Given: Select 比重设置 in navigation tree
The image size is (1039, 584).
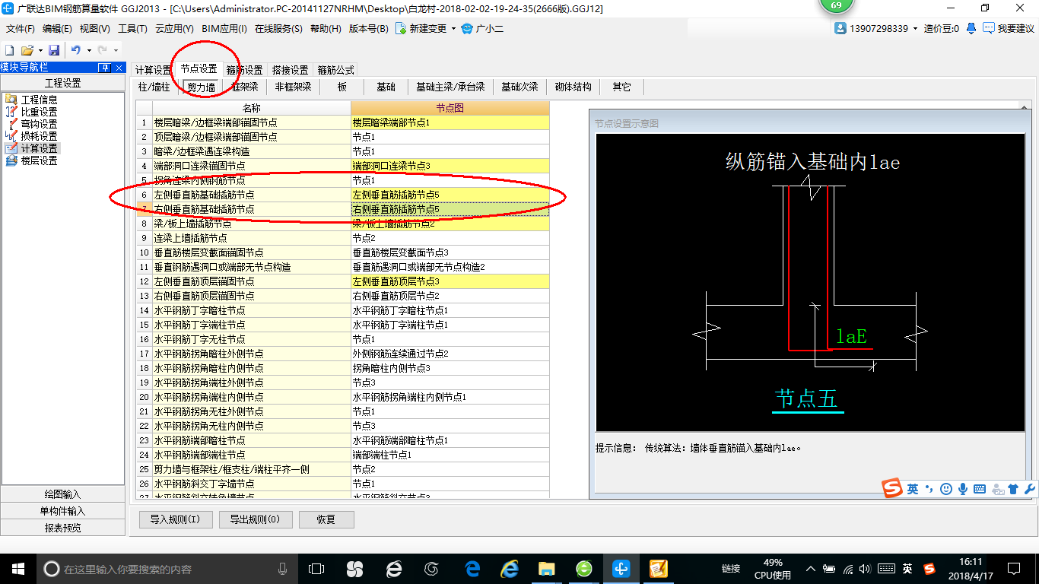Looking at the screenshot, I should [39, 112].
